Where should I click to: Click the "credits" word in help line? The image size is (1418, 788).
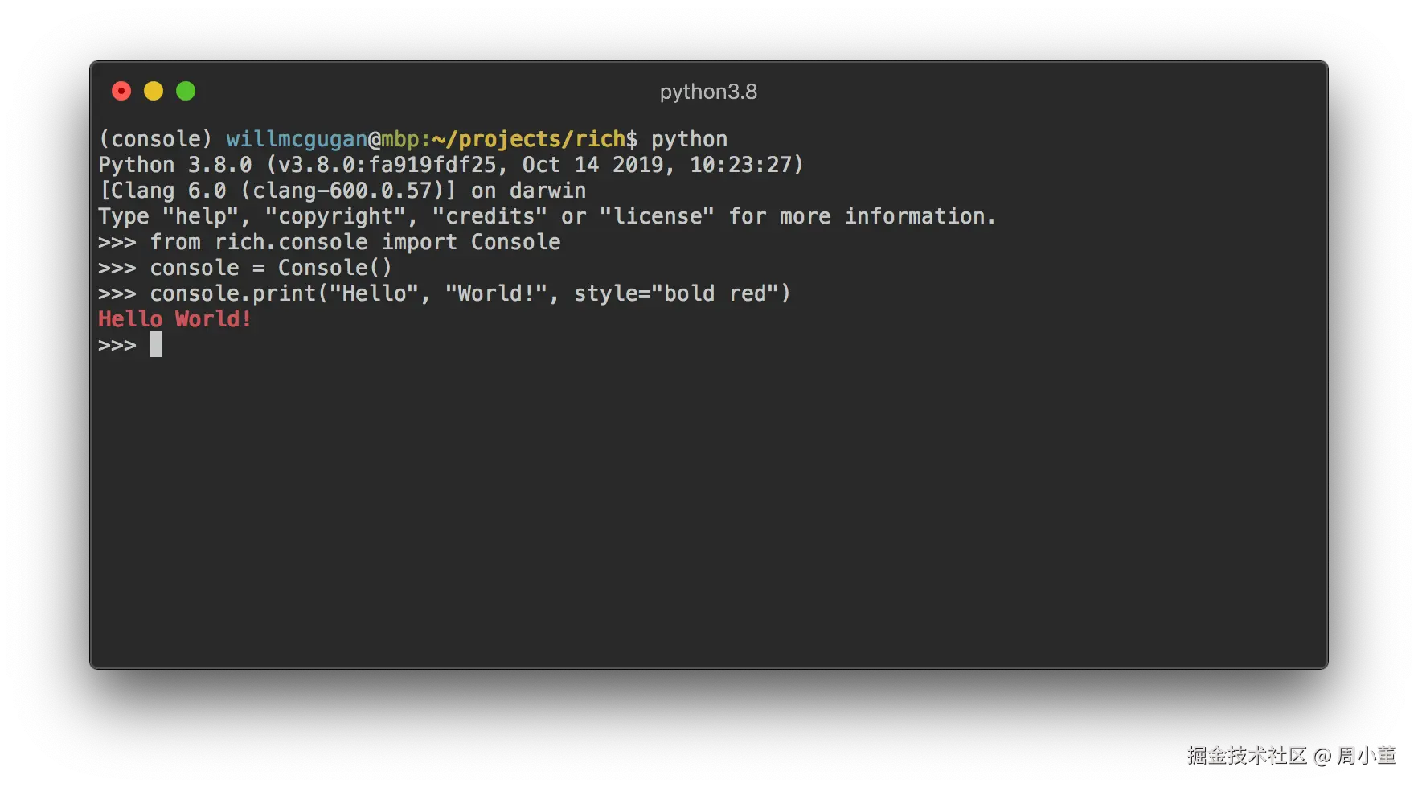[x=490, y=216]
